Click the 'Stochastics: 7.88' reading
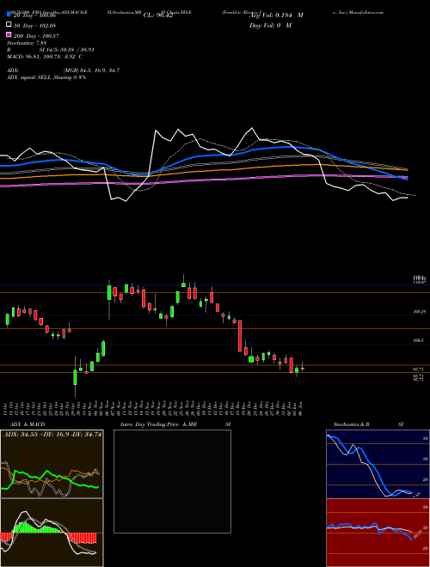 tap(27, 43)
